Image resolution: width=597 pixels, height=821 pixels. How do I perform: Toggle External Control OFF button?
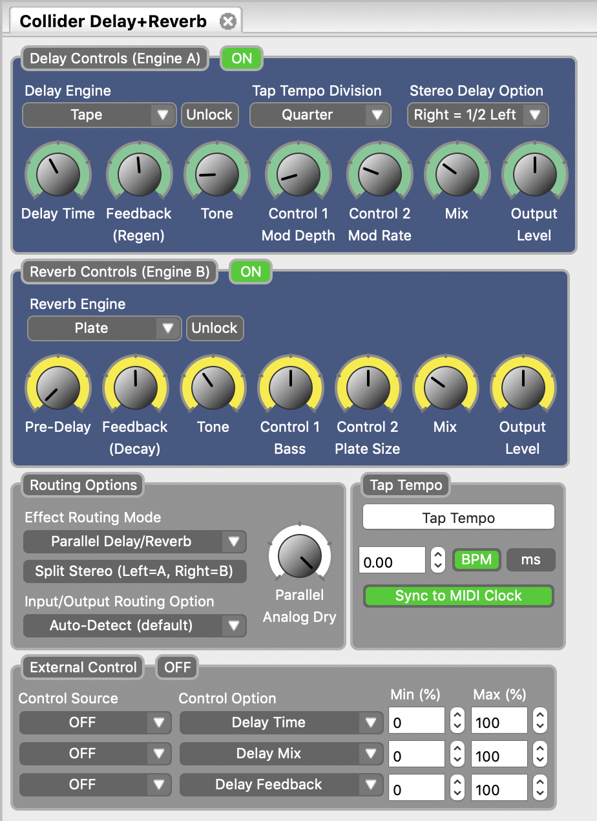pos(178,667)
